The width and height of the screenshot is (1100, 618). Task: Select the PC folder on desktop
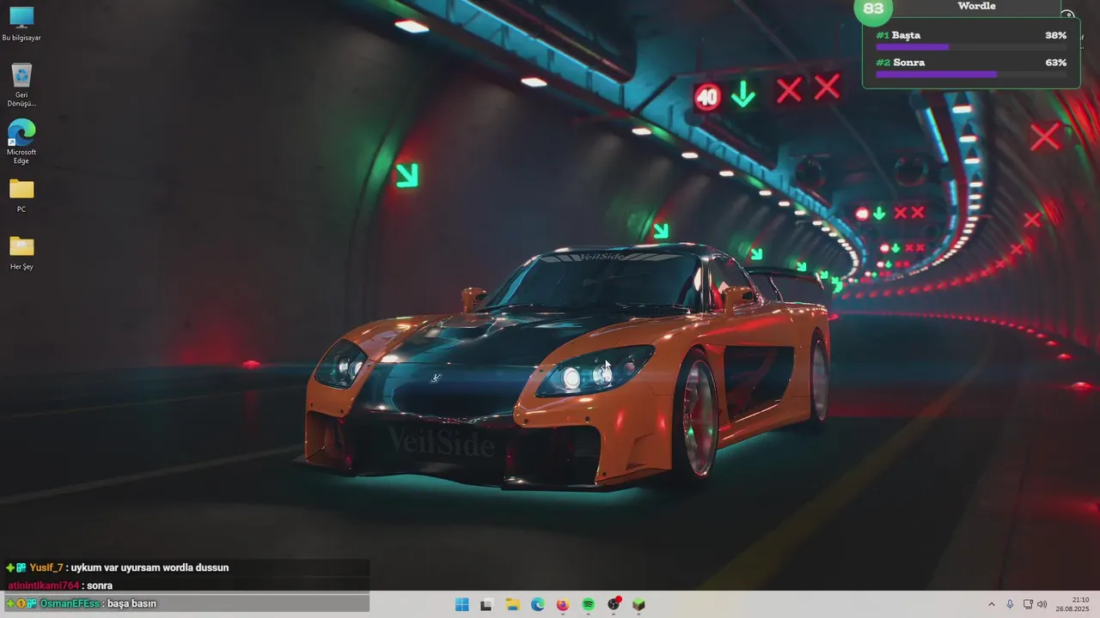tap(21, 195)
